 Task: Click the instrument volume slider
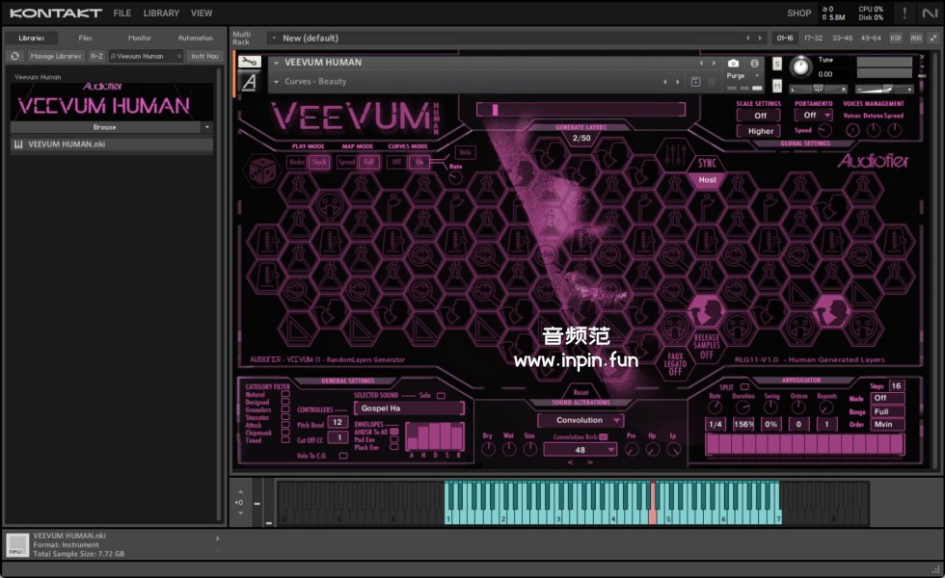point(884,89)
